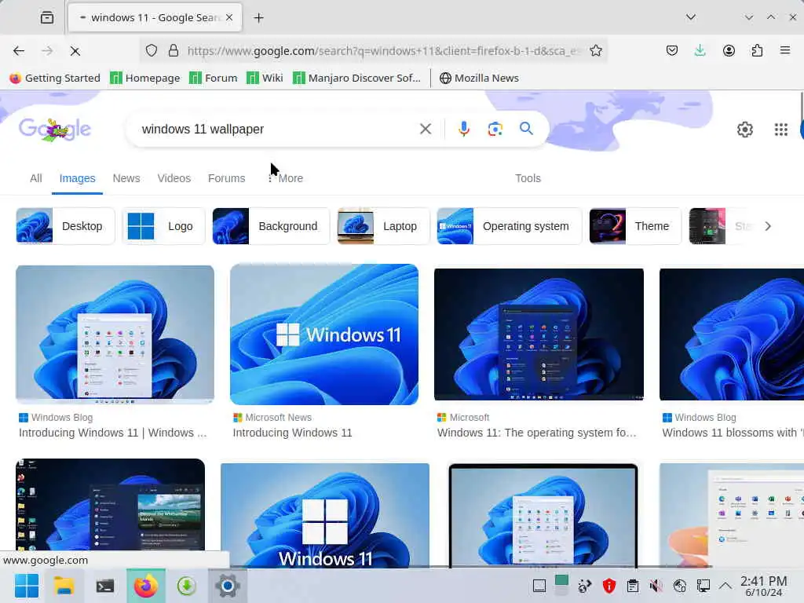Viewport: 804px width, 603px height.
Task: Stop page loading with the X button
Action: (x=75, y=51)
